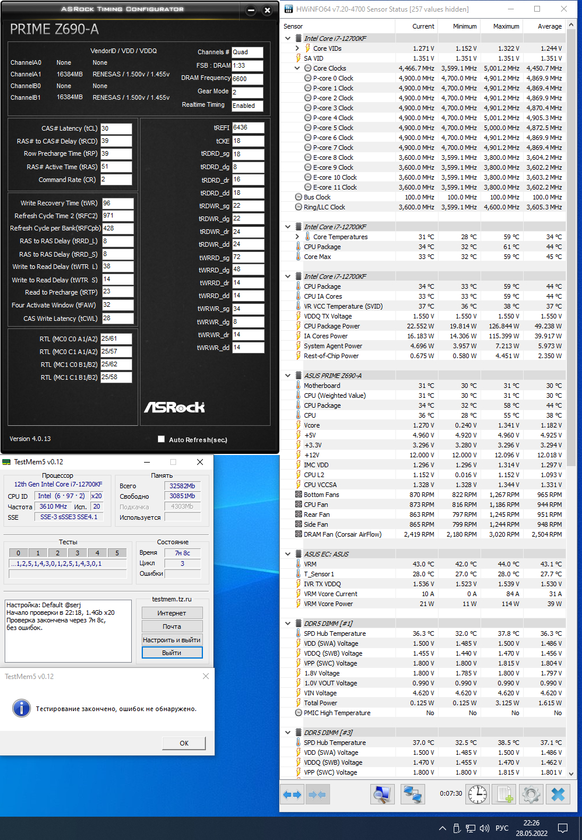Click the Maximum column header
The image size is (582, 840).
501,26
